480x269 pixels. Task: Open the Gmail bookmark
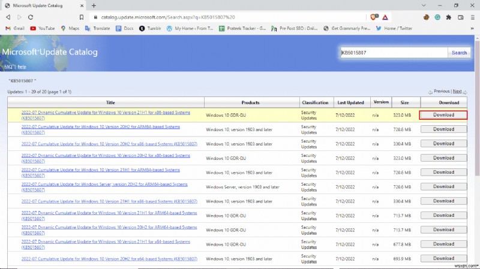click(14, 28)
